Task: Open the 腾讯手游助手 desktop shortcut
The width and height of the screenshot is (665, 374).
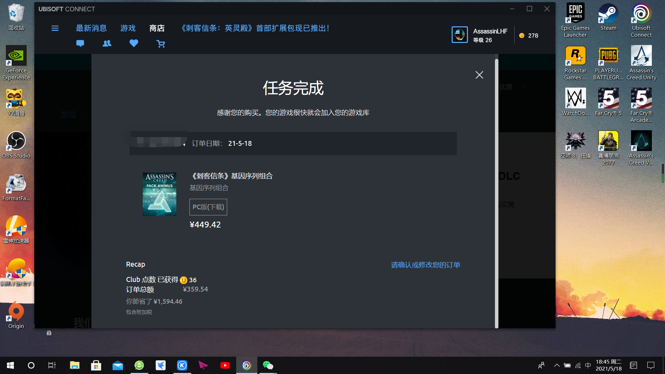Action: (x=16, y=273)
